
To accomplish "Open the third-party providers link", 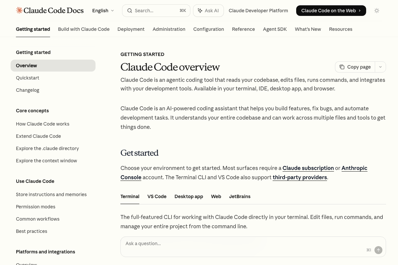I will coord(299,177).
